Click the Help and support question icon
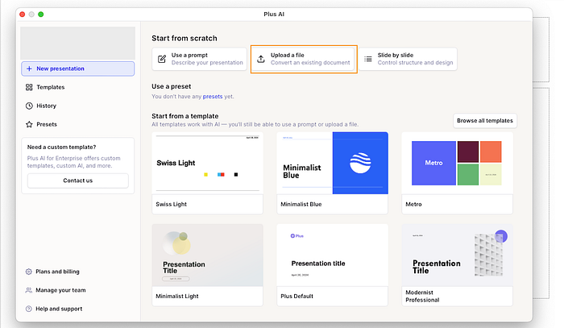564x328 pixels. 29,309
